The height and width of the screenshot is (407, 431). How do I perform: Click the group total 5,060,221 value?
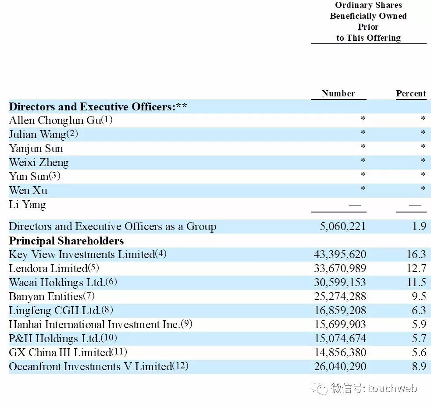point(343,227)
